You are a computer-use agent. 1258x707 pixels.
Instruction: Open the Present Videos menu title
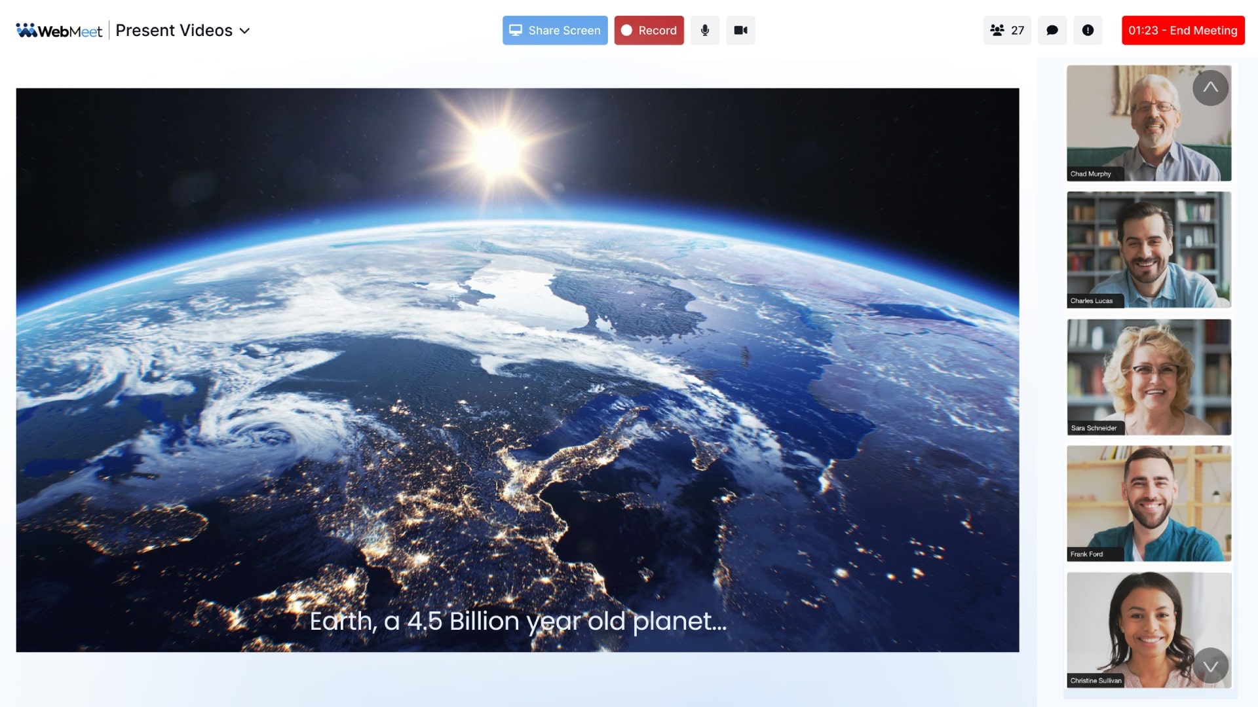174,31
